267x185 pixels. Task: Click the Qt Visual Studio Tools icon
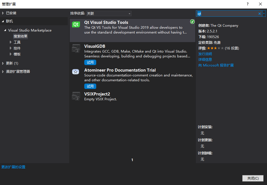76,24
